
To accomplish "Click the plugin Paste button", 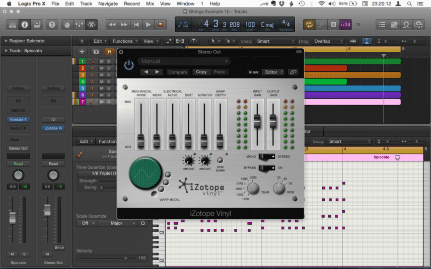I will (220, 72).
